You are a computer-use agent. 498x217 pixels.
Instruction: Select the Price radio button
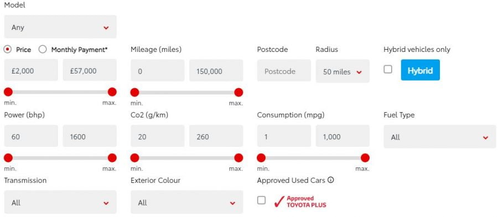point(8,50)
